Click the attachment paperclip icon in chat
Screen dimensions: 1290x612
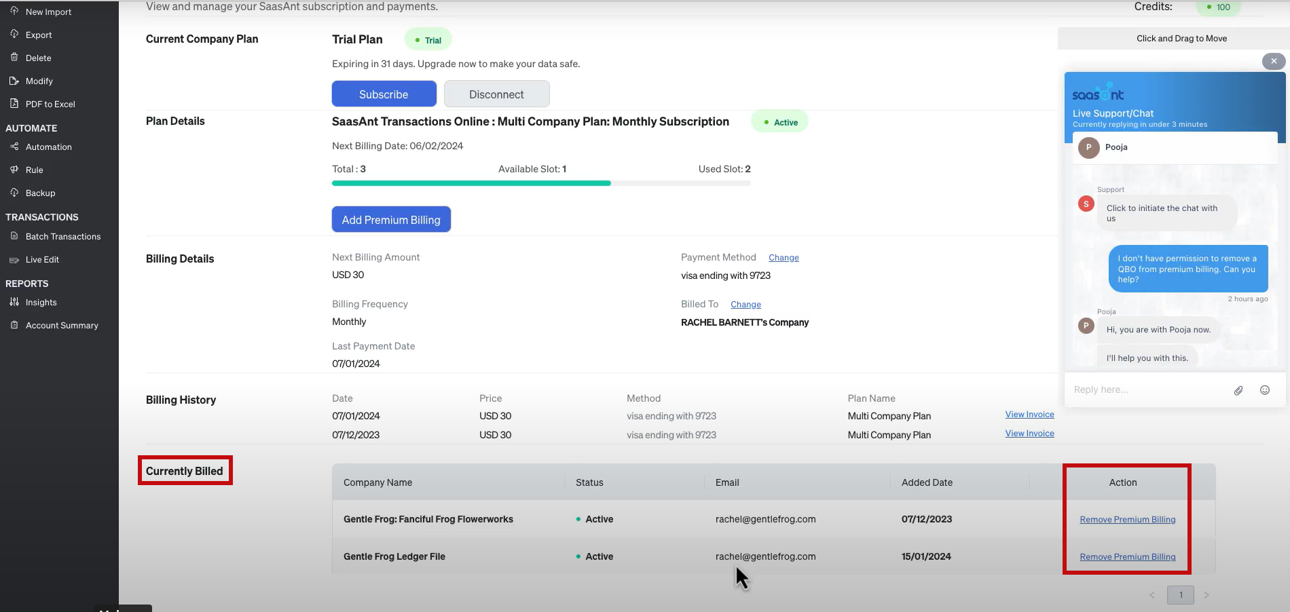[1238, 390]
